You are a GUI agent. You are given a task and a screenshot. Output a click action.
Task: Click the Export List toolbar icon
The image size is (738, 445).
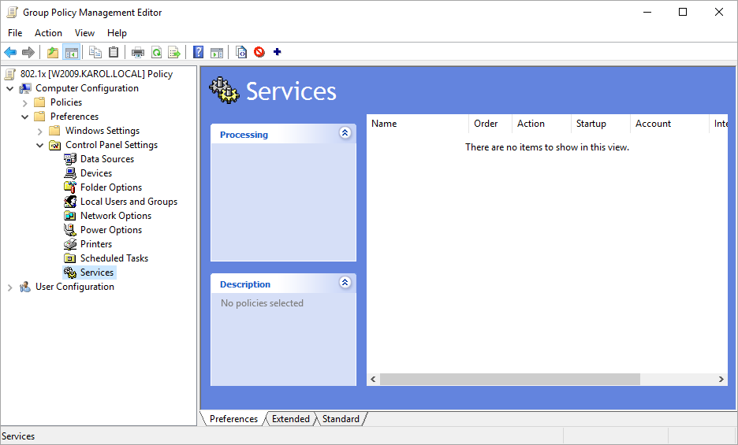coord(174,53)
